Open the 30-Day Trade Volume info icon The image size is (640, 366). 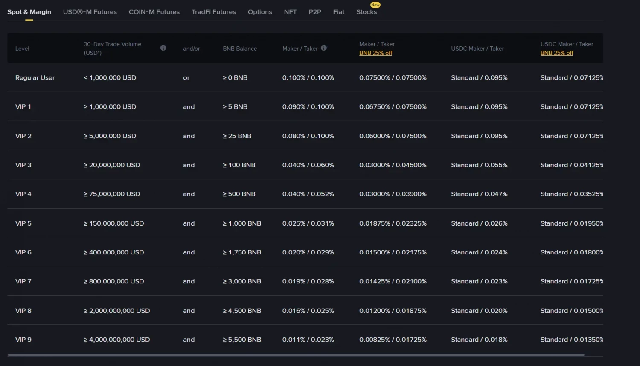coord(163,48)
